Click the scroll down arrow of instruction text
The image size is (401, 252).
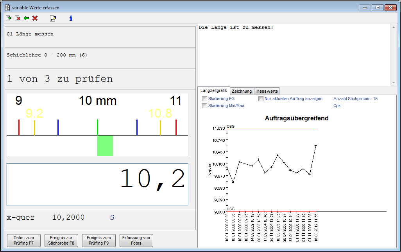pos(394,83)
